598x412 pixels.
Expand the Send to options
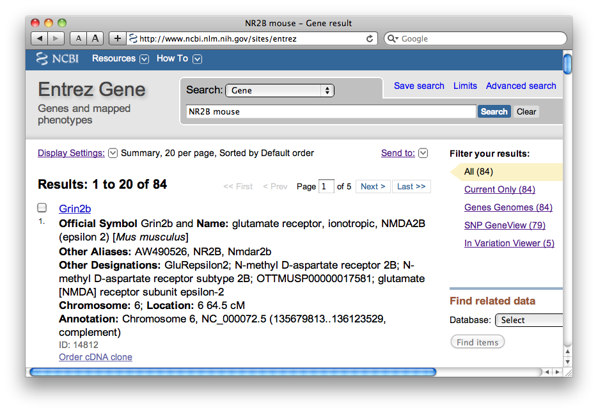pyautogui.click(x=423, y=153)
